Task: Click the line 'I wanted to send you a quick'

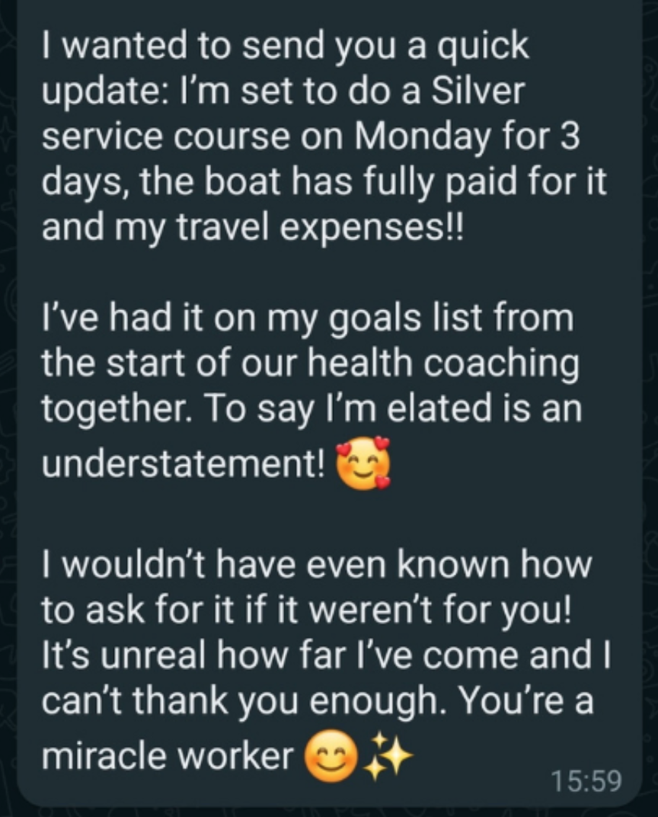Action: pos(285,47)
